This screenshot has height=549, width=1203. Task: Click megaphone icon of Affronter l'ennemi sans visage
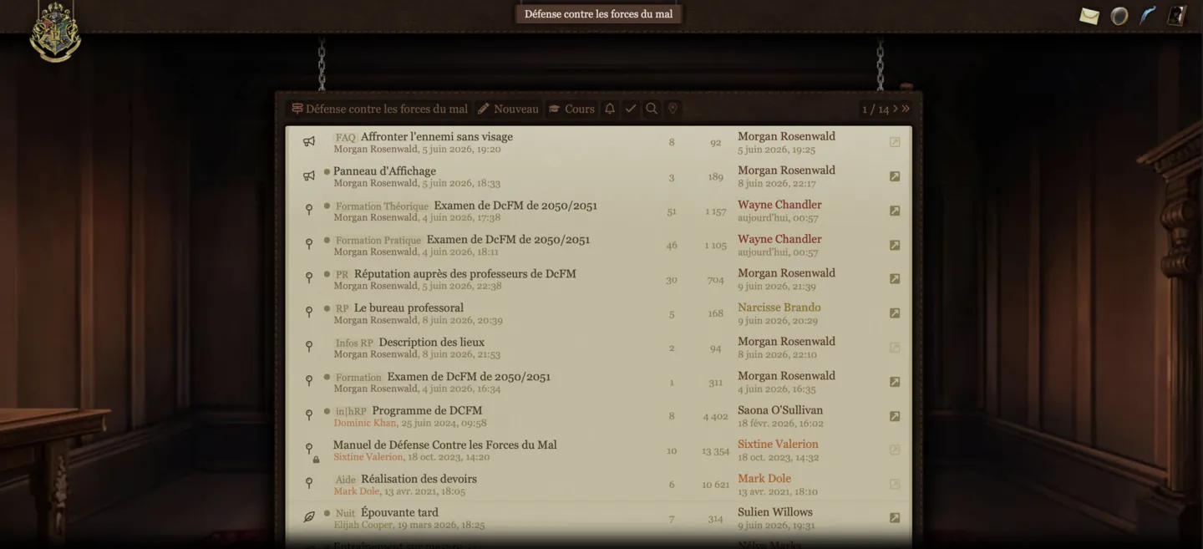tap(309, 142)
